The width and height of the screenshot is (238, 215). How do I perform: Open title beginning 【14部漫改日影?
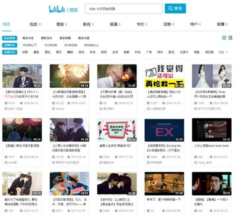tap(69, 94)
